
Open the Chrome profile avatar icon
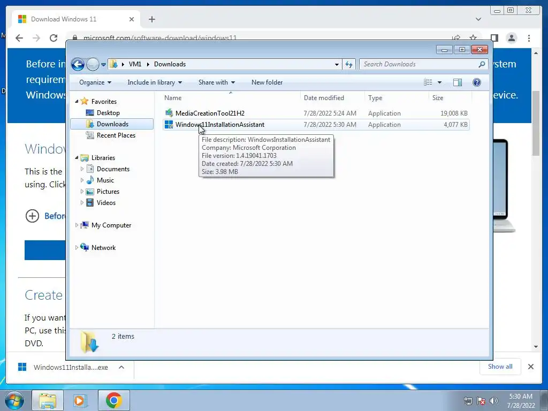coord(511,38)
